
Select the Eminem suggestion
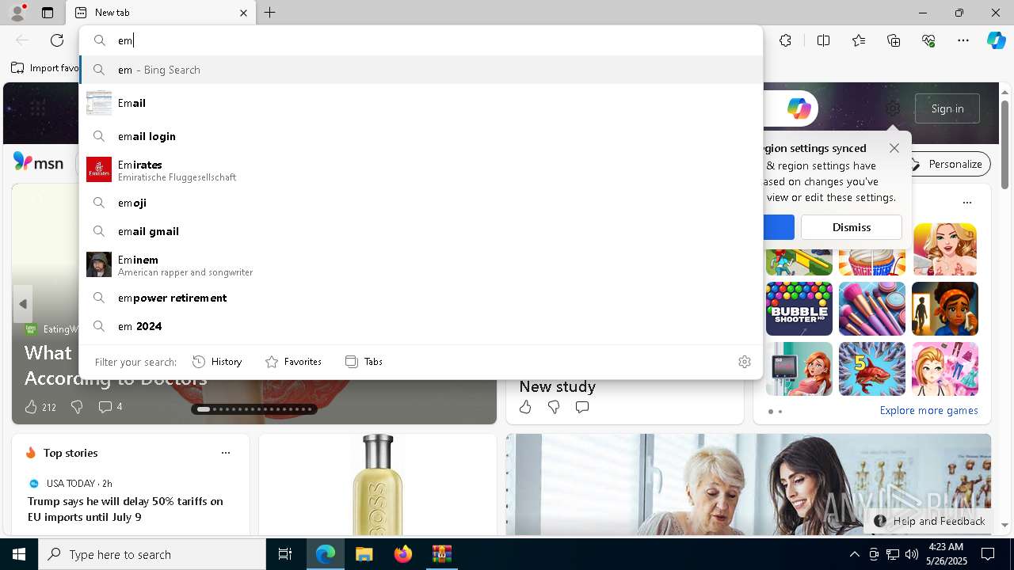tap(421, 264)
